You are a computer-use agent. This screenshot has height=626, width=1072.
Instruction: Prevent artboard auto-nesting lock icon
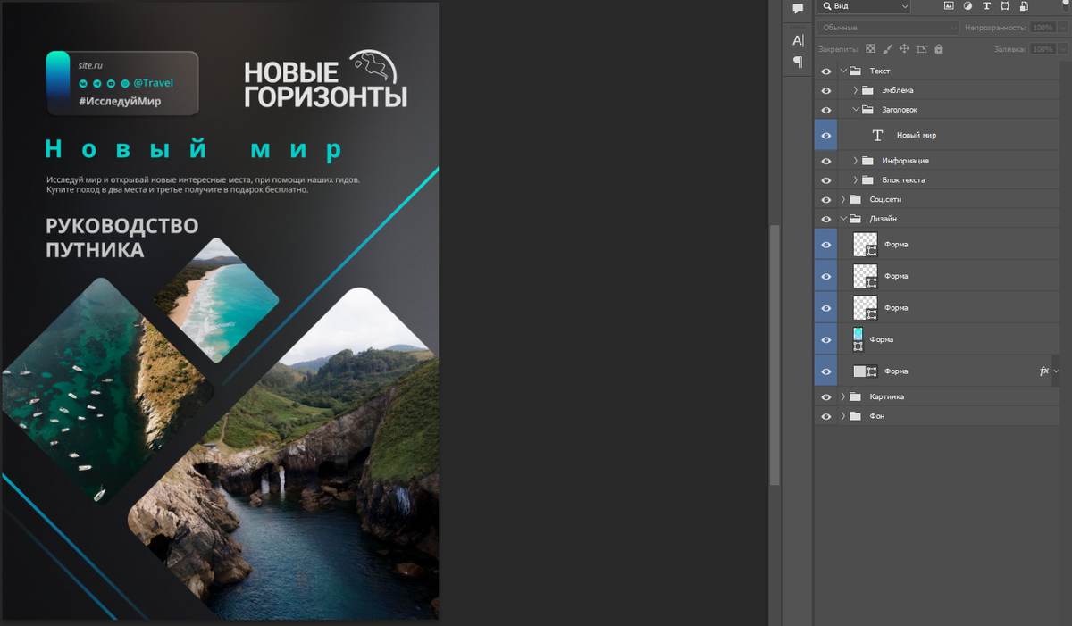click(x=921, y=49)
